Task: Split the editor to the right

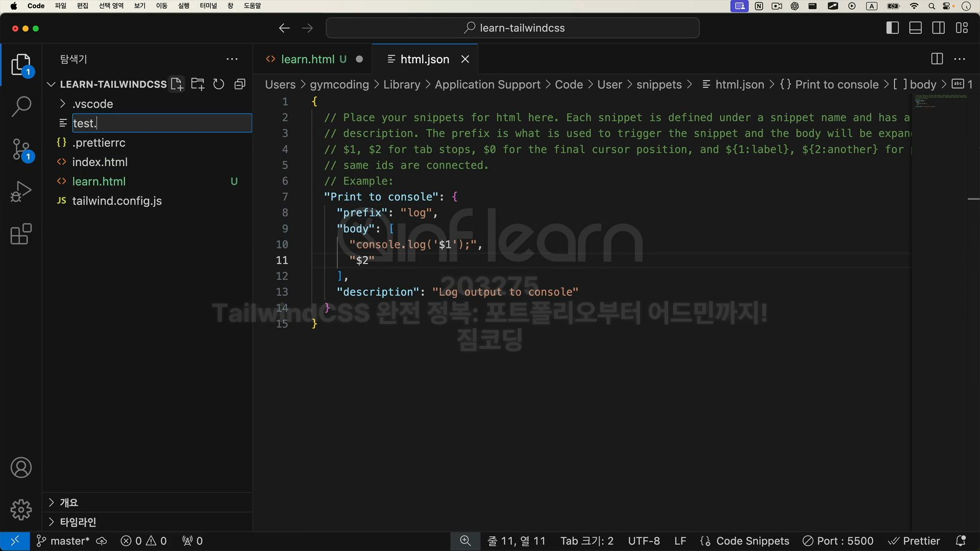Action: click(937, 59)
